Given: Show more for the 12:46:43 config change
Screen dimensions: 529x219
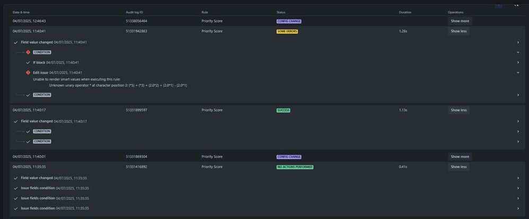Looking at the screenshot, I should click(x=460, y=21).
